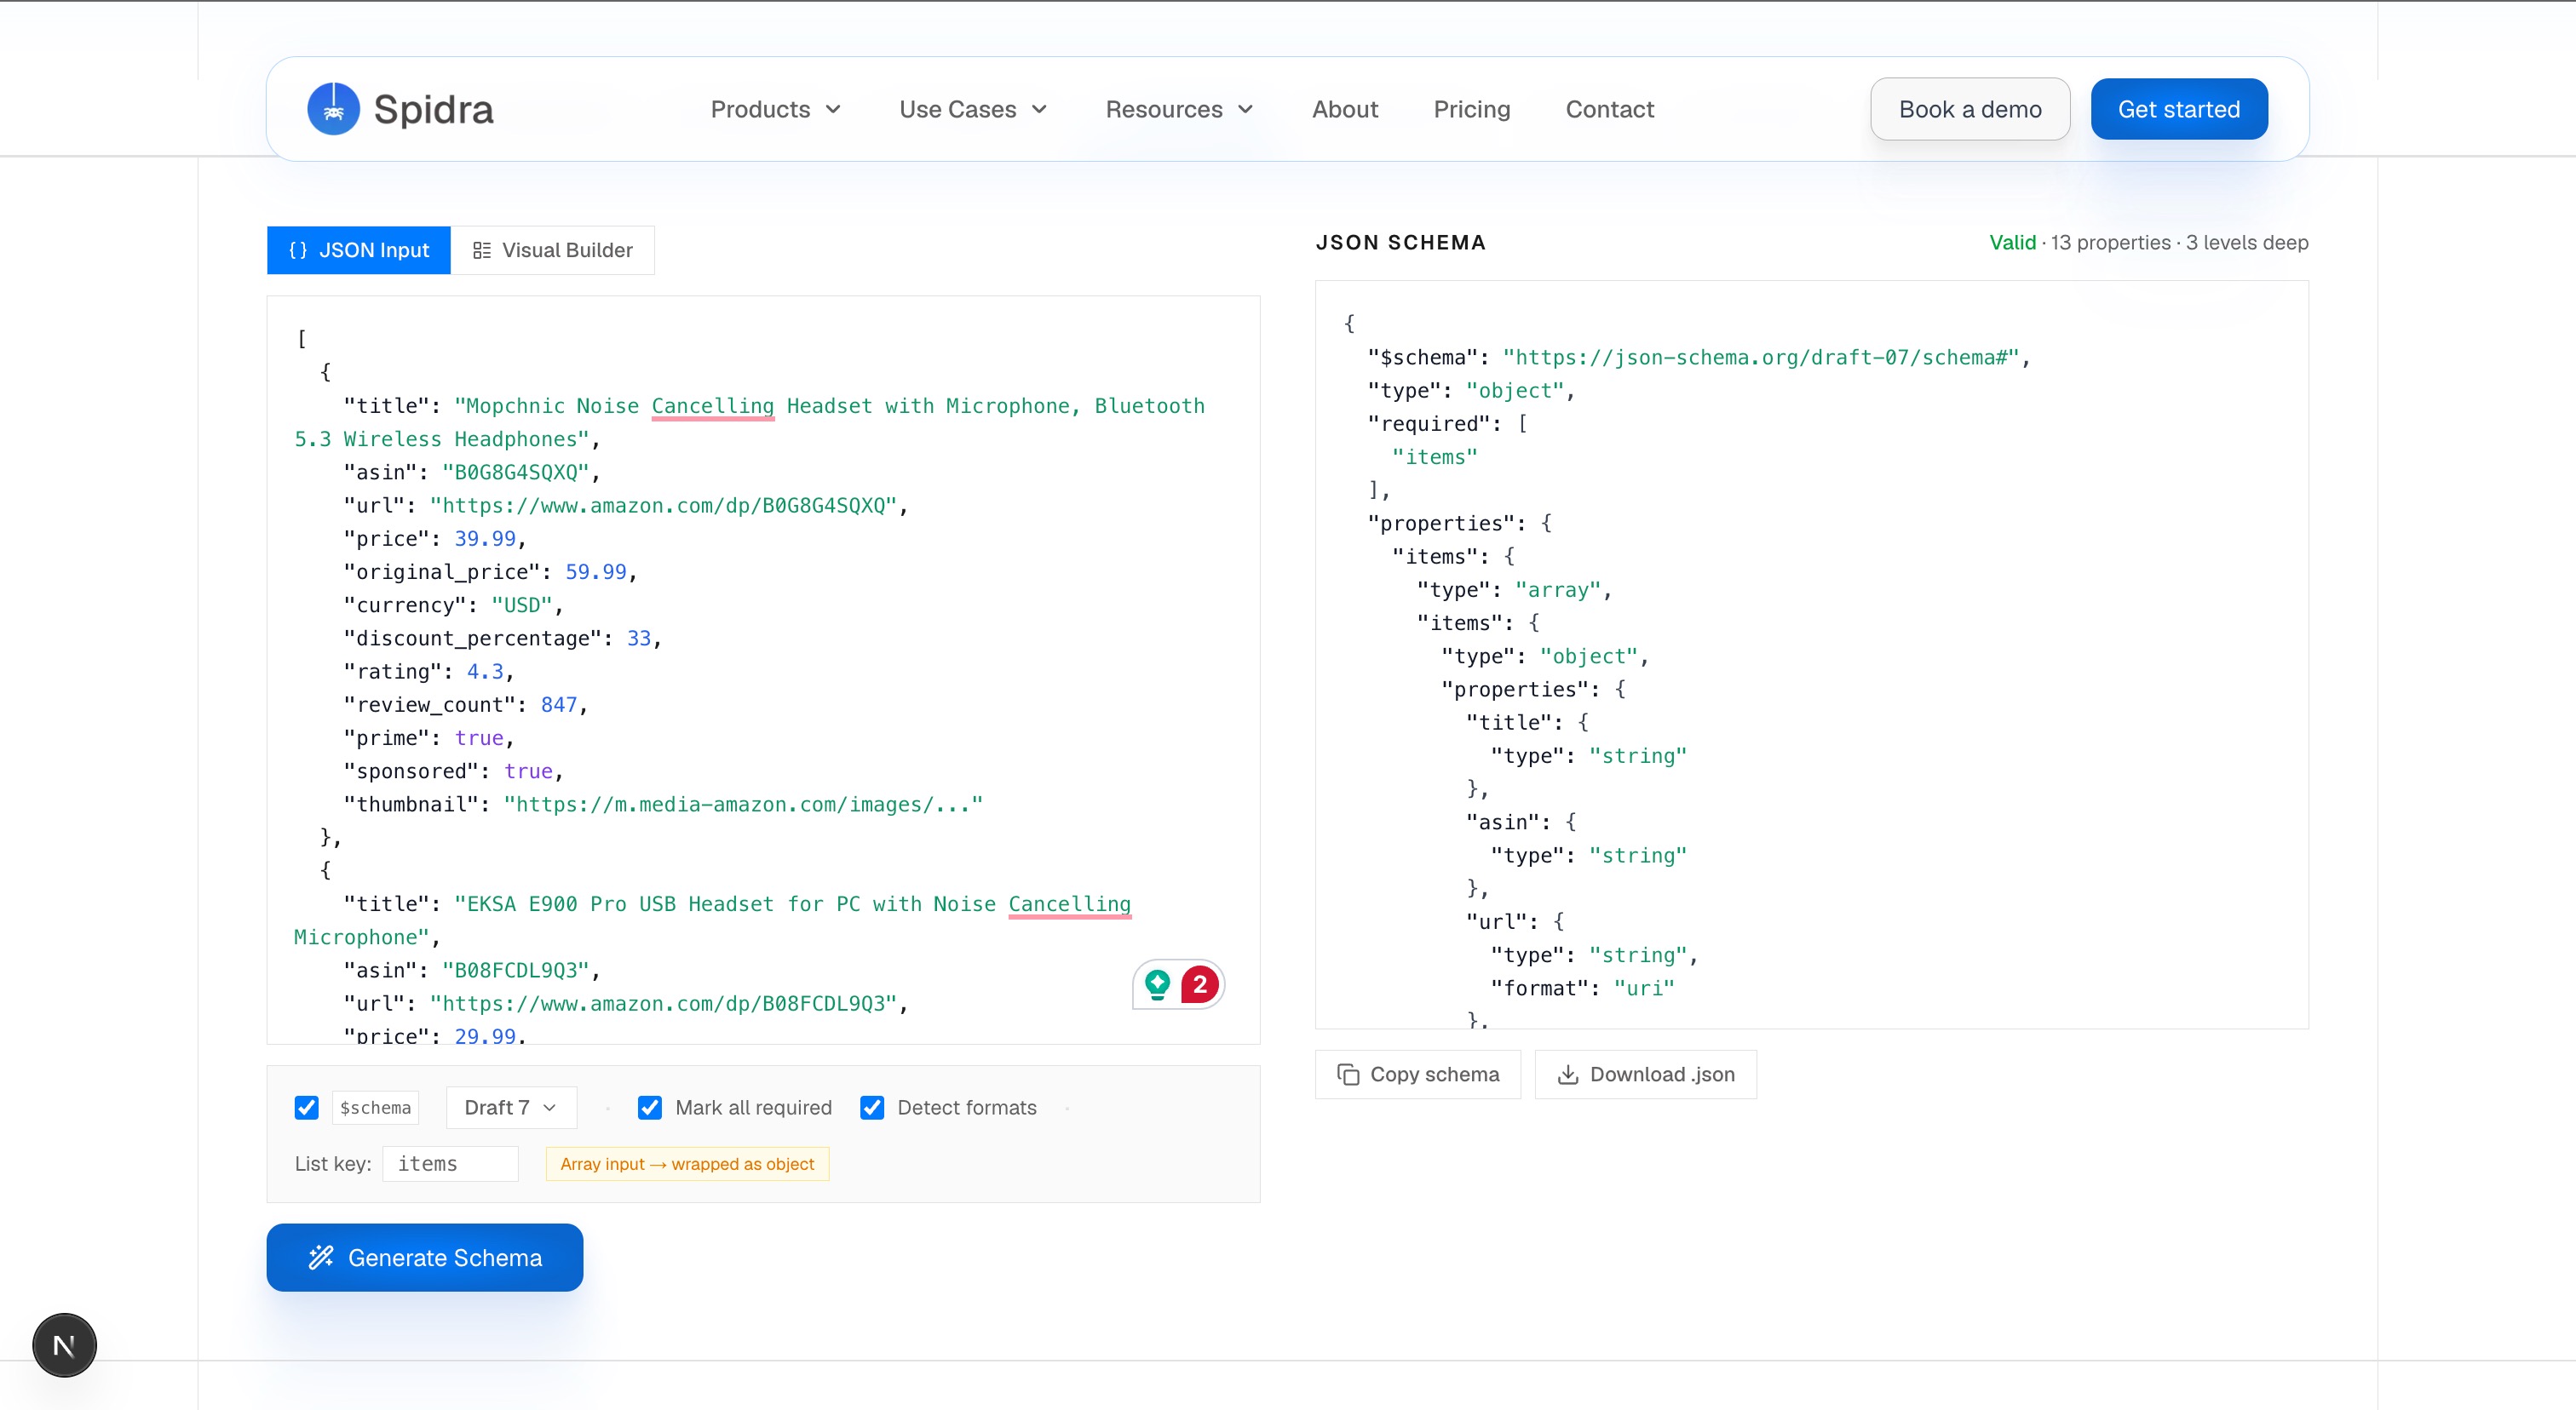Click the curly braces icon on JSON Input tab

click(298, 249)
